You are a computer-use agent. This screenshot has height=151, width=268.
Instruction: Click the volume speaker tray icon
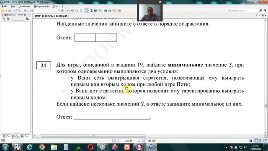pyautogui.click(x=246, y=147)
